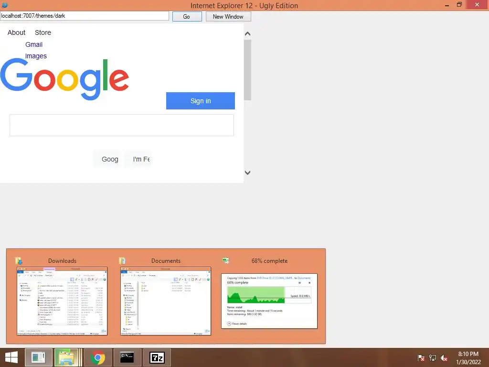Click into the Google search box

(122, 125)
